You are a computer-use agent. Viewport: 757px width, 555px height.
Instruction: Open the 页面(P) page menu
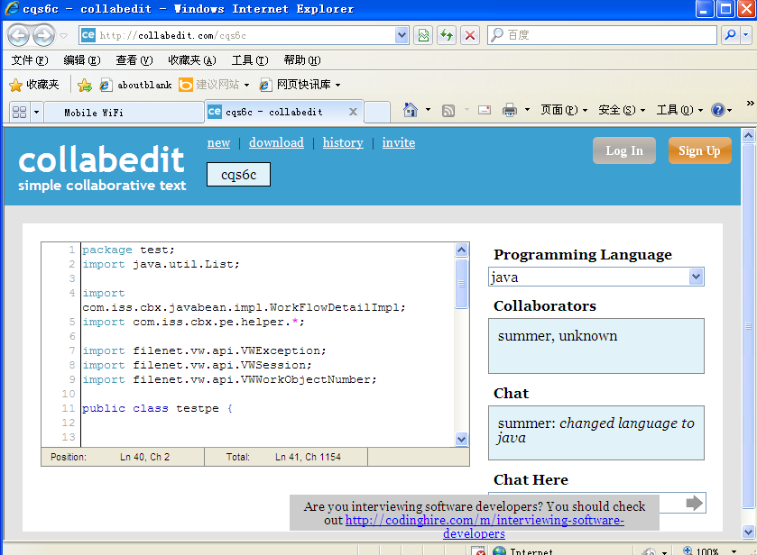563,110
